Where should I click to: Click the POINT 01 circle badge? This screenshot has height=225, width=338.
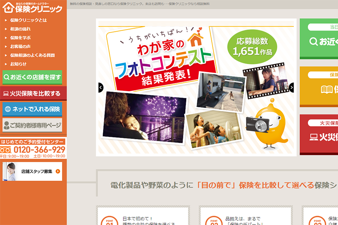pos(109,221)
